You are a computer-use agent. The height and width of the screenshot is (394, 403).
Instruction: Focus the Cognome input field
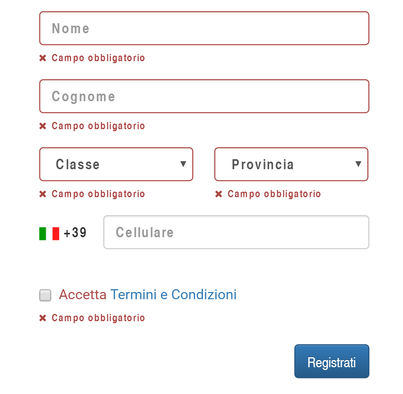[x=205, y=96]
